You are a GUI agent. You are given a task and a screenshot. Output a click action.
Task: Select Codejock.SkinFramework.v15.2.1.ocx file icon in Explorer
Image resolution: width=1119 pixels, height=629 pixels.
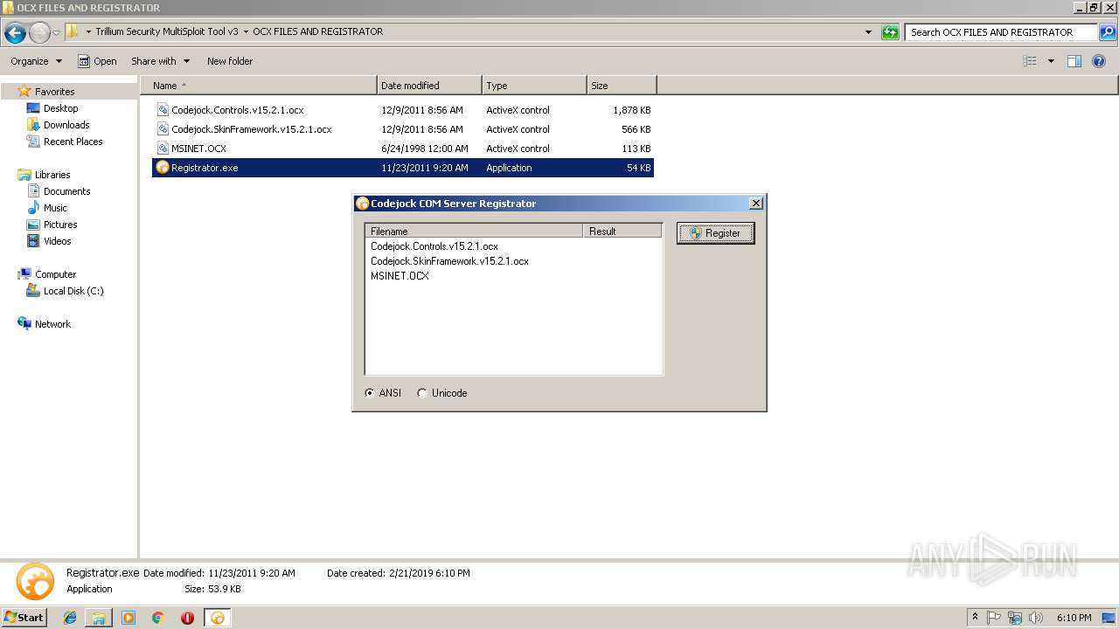pyautogui.click(x=163, y=129)
